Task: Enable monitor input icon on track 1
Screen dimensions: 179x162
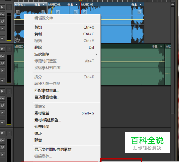Action: [x=2, y=14]
